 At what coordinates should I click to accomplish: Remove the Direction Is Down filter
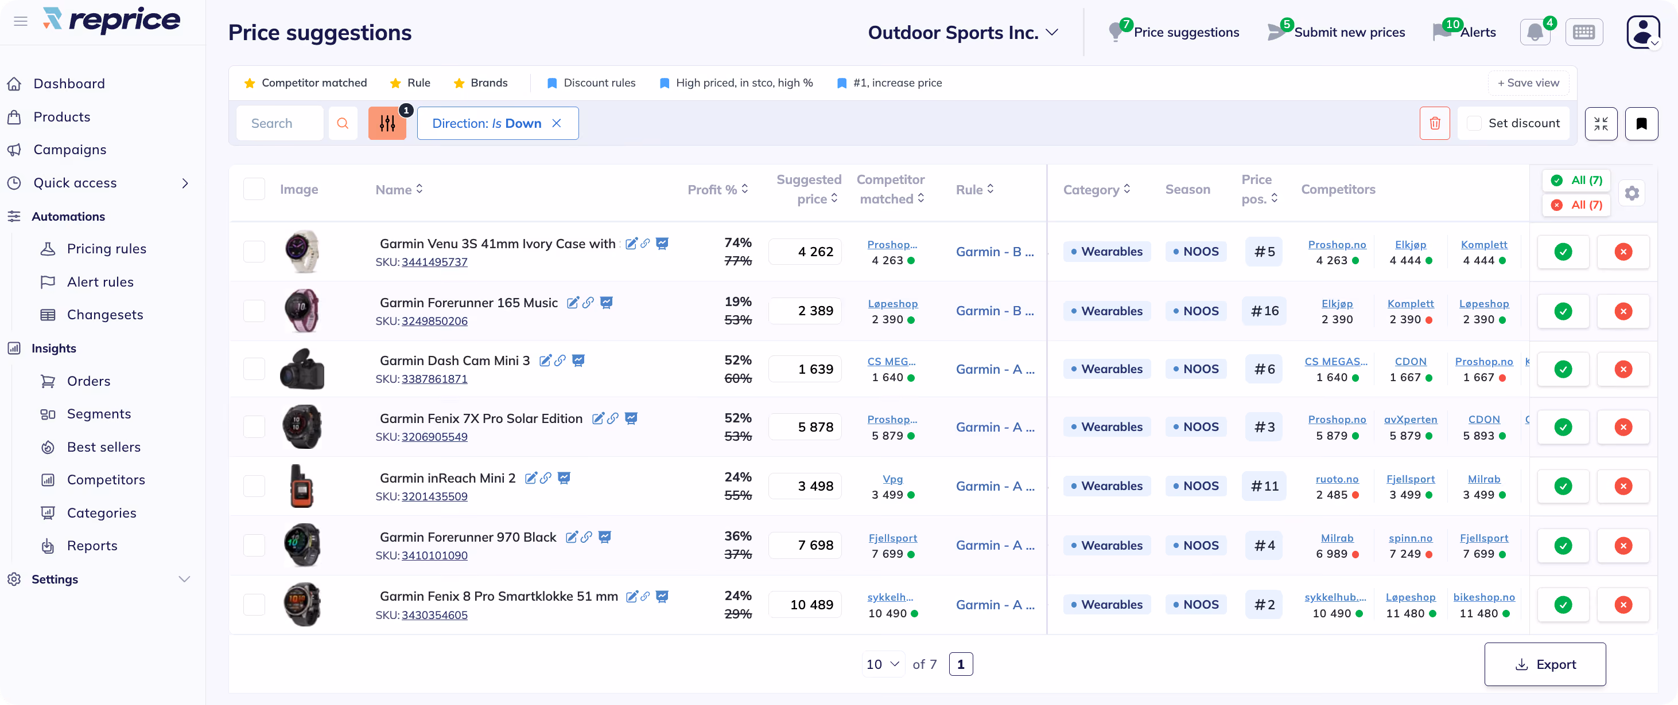[556, 124]
